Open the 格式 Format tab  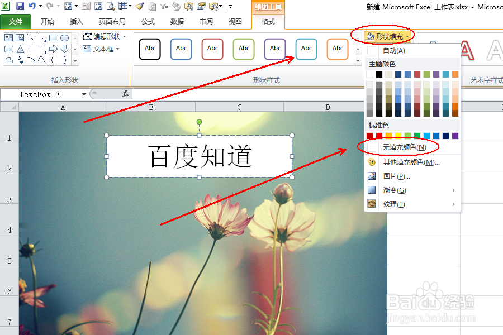point(268,21)
